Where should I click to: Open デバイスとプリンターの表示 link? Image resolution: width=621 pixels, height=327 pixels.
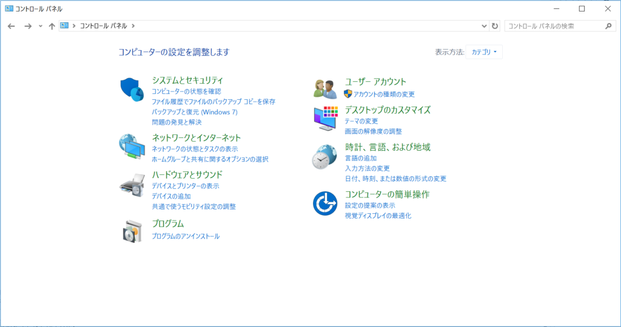pyautogui.click(x=186, y=186)
